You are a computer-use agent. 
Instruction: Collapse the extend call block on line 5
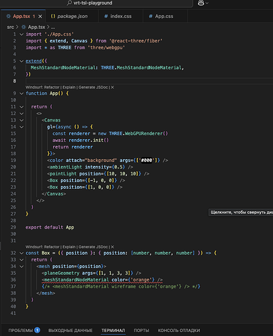(x=22, y=61)
